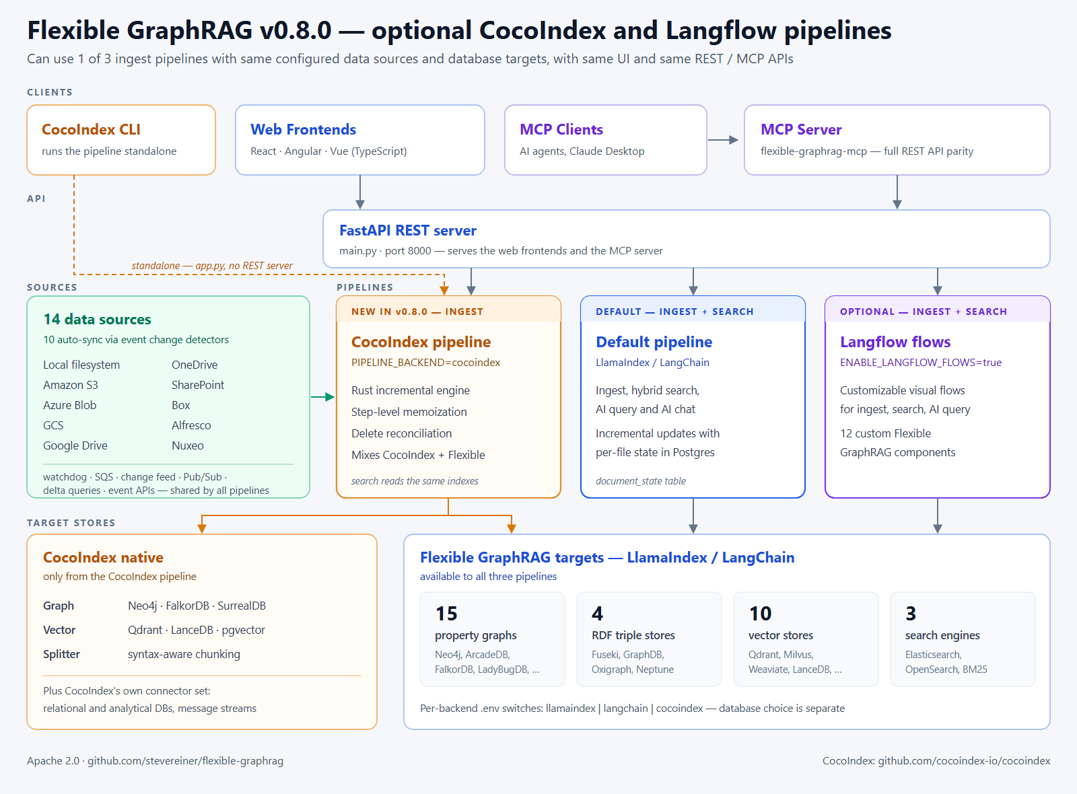Screen dimensions: 1077x794
Task: Click the '4 RDF triple stores' card
Action: click(650, 639)
